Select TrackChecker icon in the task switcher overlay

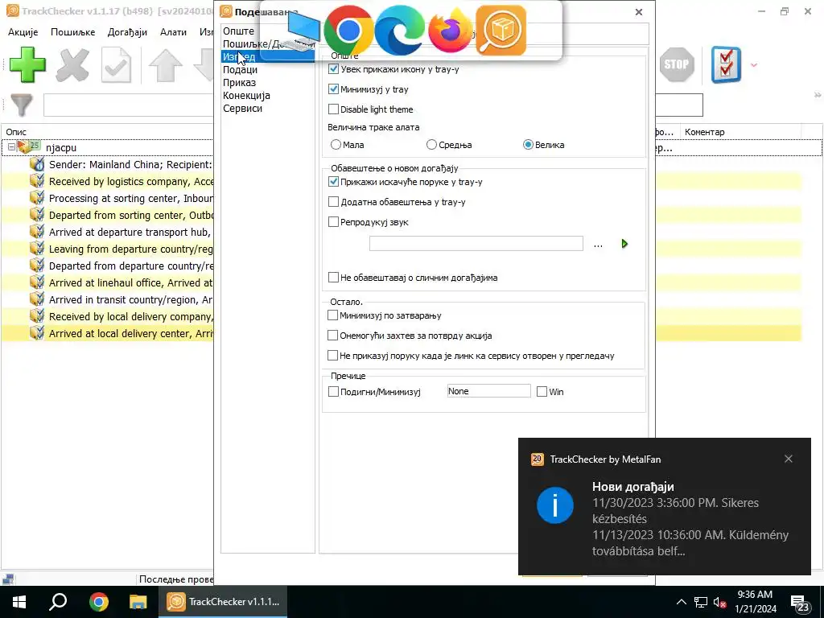[x=501, y=31]
